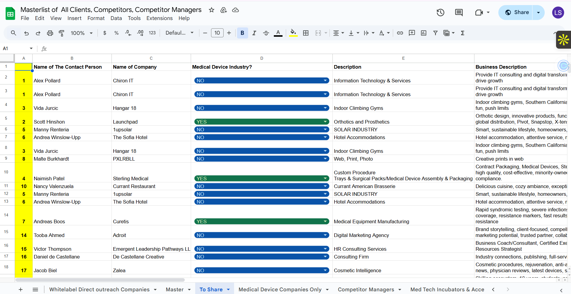Click the Borders icon

pyautogui.click(x=306, y=33)
